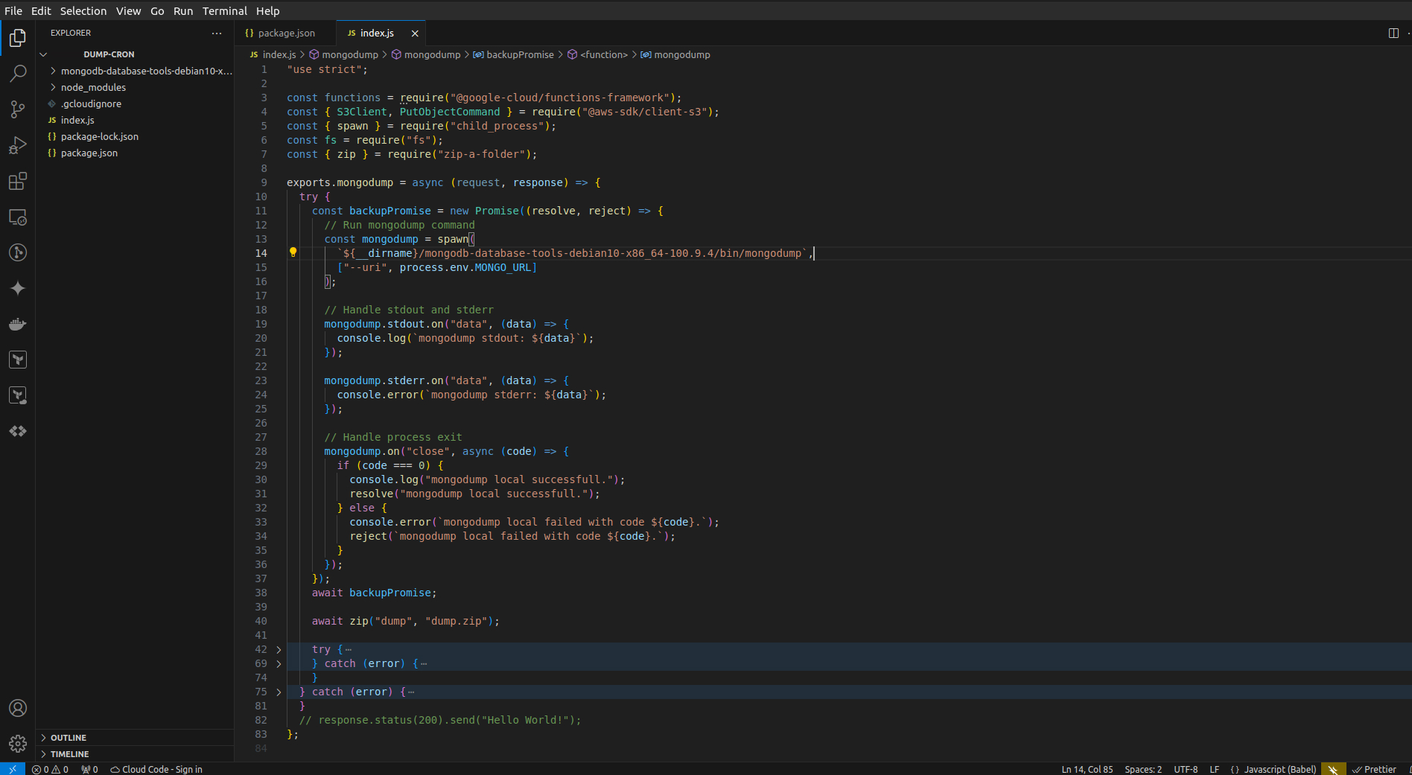Unfold the catch block at line 75
Screen dimensions: 1412x775
point(279,692)
